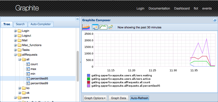Expand the Tasks tree node

pos(15,50)
